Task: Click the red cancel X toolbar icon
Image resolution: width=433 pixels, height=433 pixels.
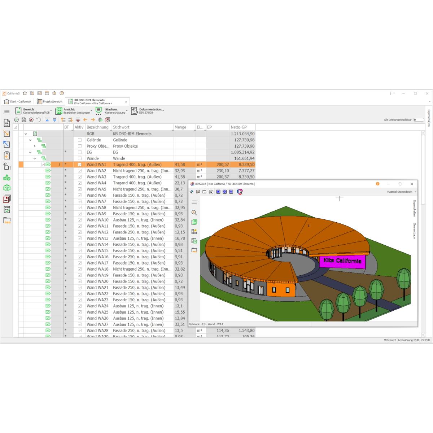Action: pos(31,120)
